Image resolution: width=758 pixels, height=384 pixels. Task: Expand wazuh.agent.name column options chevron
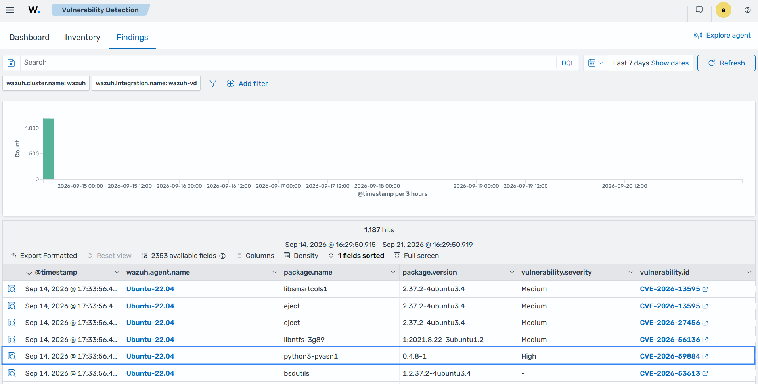point(274,272)
